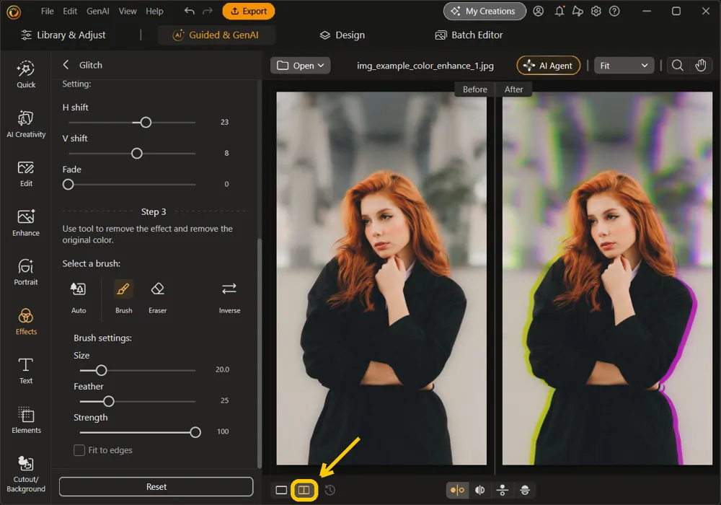Switch to Library & Adjust tab
721x505 pixels.
[x=63, y=35]
